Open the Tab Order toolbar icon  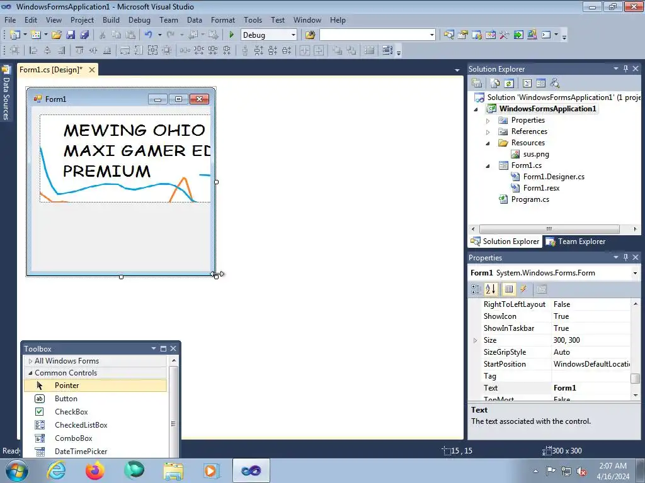(x=387, y=50)
